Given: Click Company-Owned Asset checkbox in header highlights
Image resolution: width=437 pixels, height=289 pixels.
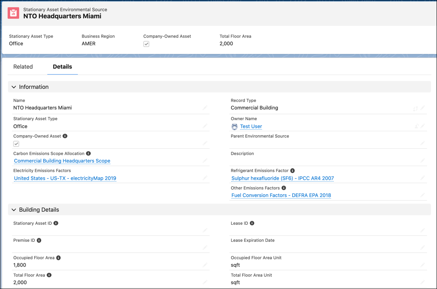Looking at the screenshot, I should (x=146, y=44).
